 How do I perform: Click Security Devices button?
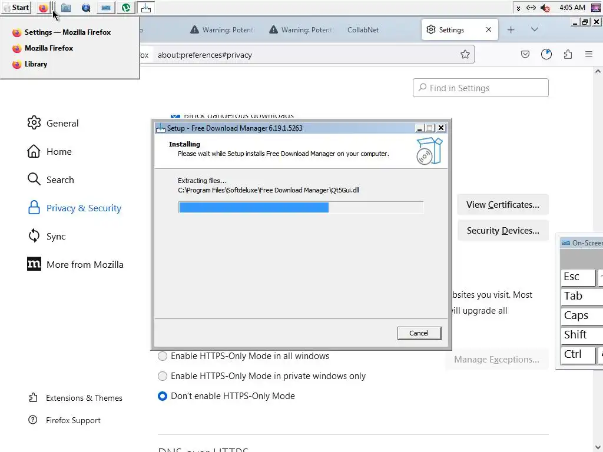[x=503, y=230]
